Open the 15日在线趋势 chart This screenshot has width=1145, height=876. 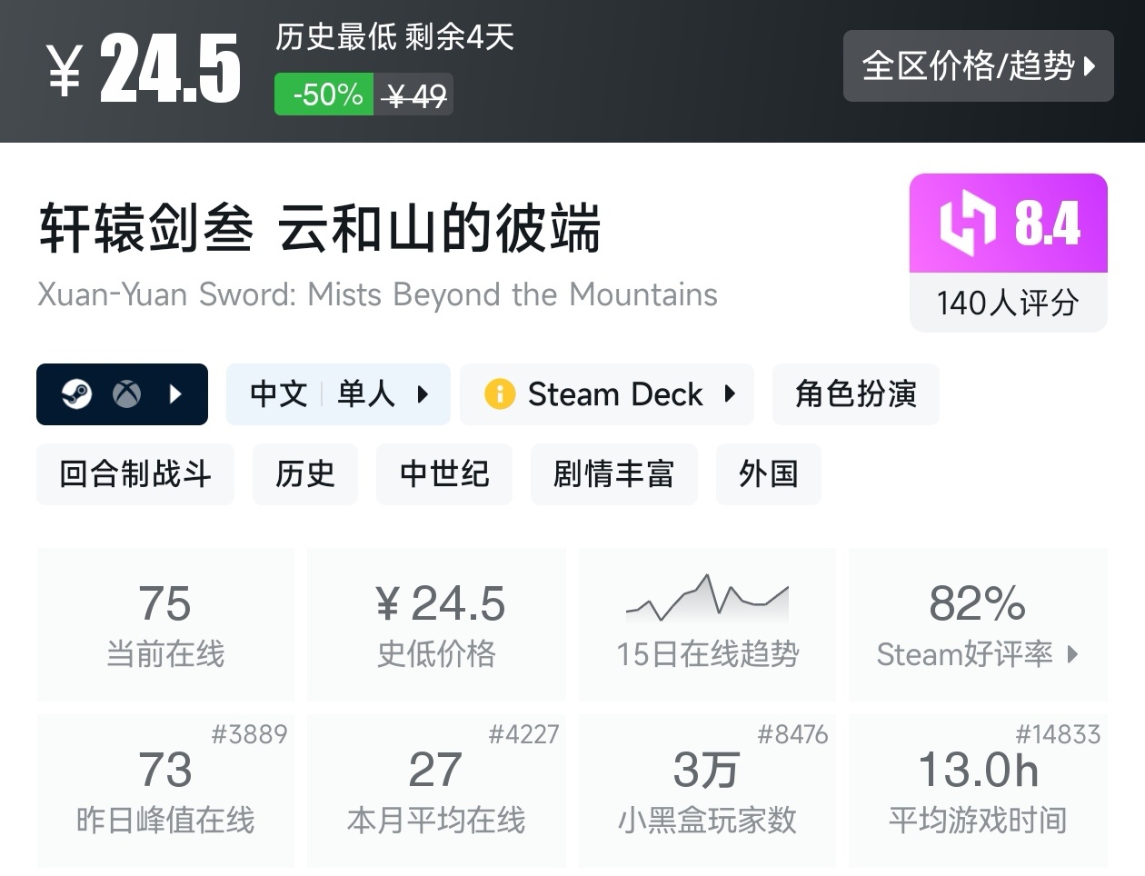(707, 623)
